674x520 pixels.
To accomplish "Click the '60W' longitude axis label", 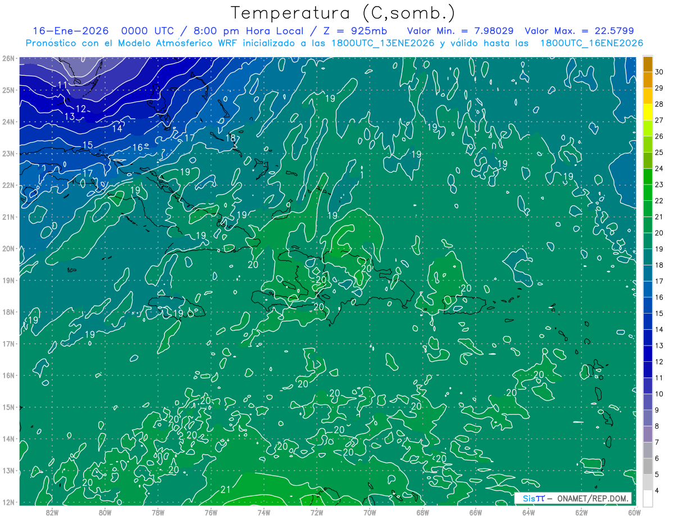I will pyautogui.click(x=635, y=512).
